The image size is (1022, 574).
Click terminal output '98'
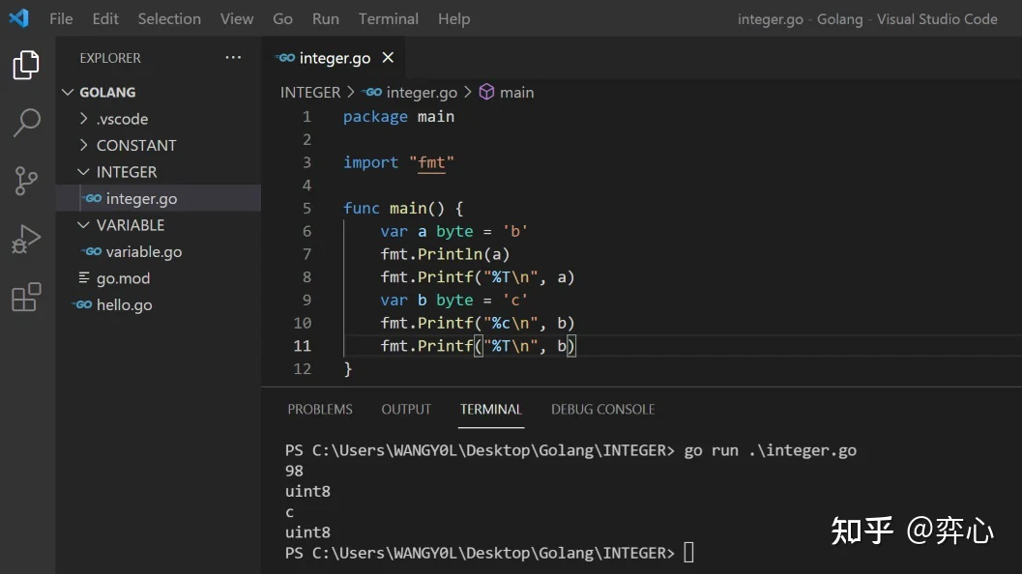(294, 471)
